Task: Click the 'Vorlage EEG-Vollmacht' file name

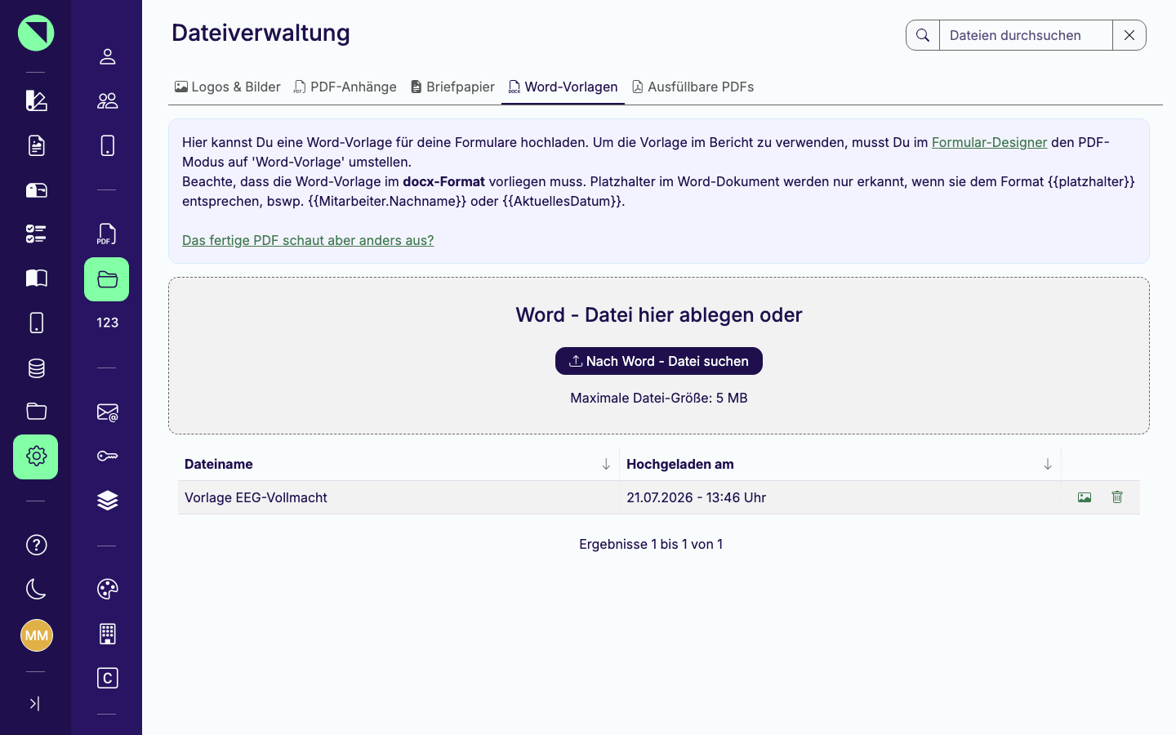Action: [256, 497]
